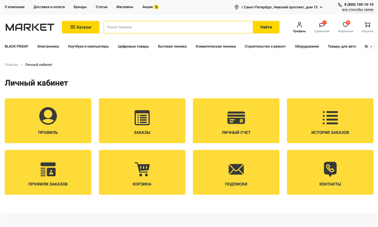The image size is (378, 227).
Task: Follow the Главная breadcrumb link
Action: (x=11, y=65)
